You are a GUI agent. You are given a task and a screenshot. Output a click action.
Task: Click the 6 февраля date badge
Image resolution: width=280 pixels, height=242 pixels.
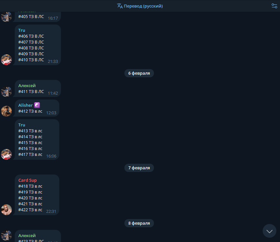139,73
